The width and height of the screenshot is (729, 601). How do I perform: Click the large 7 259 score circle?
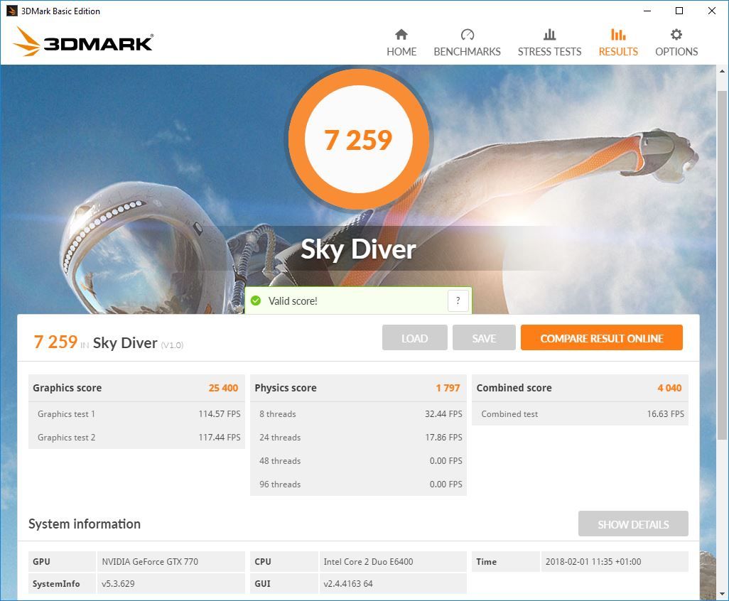pos(358,139)
